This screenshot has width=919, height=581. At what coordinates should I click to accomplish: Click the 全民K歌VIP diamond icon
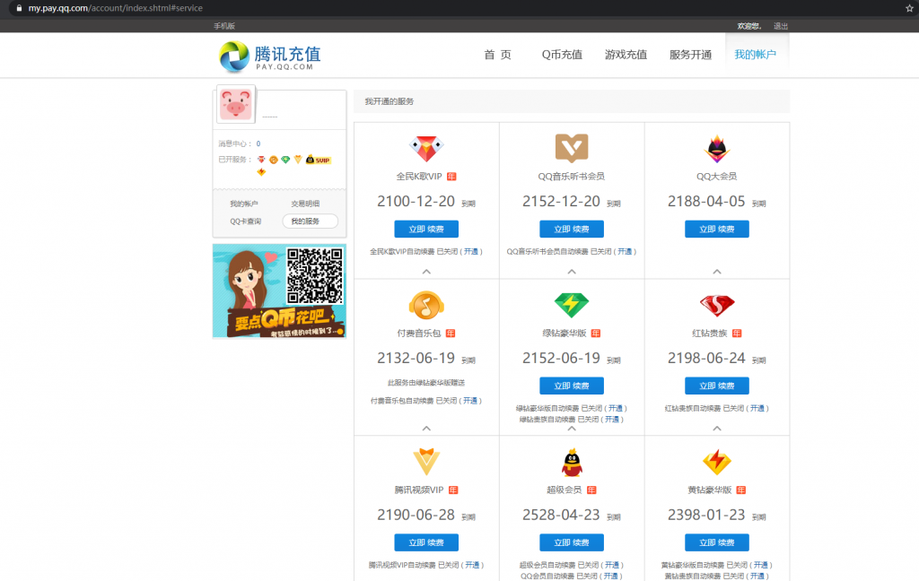click(426, 148)
